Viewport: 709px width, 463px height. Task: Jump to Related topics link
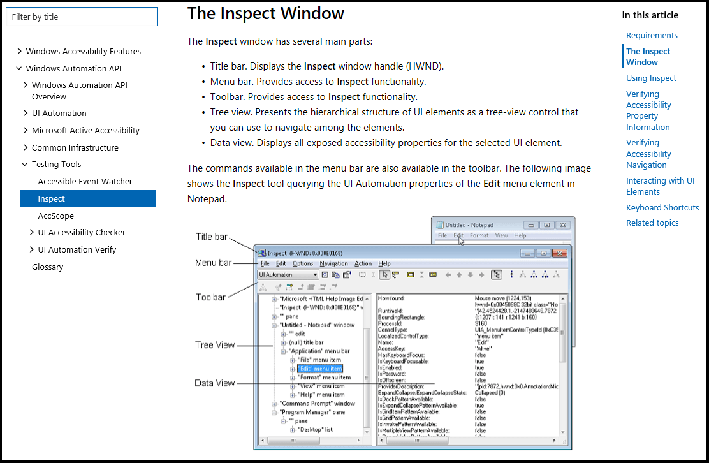652,223
